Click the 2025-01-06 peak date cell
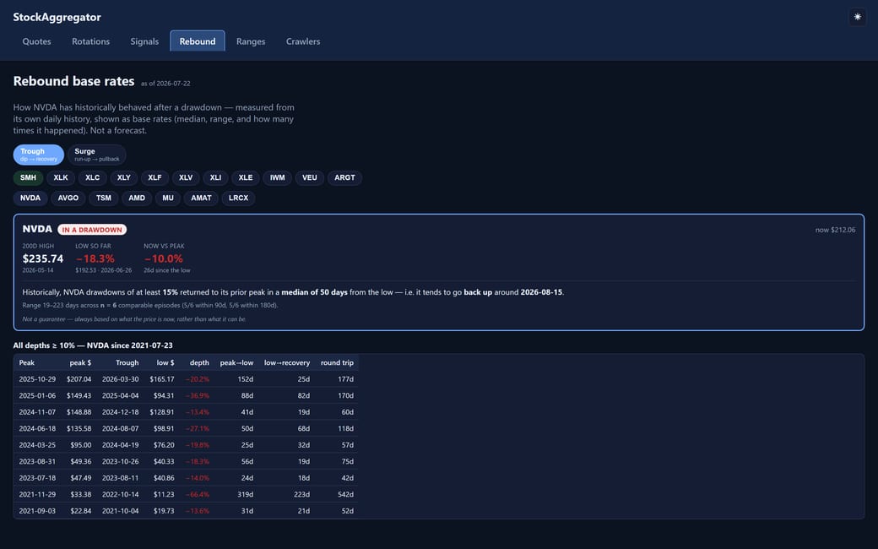The width and height of the screenshot is (878, 549). (x=37, y=395)
